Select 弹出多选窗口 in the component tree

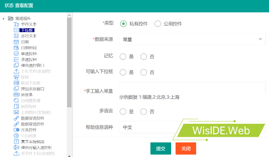(x=33, y=89)
